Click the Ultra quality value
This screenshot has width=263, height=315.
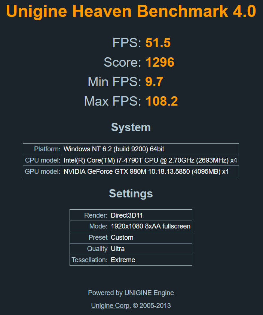tap(118, 249)
